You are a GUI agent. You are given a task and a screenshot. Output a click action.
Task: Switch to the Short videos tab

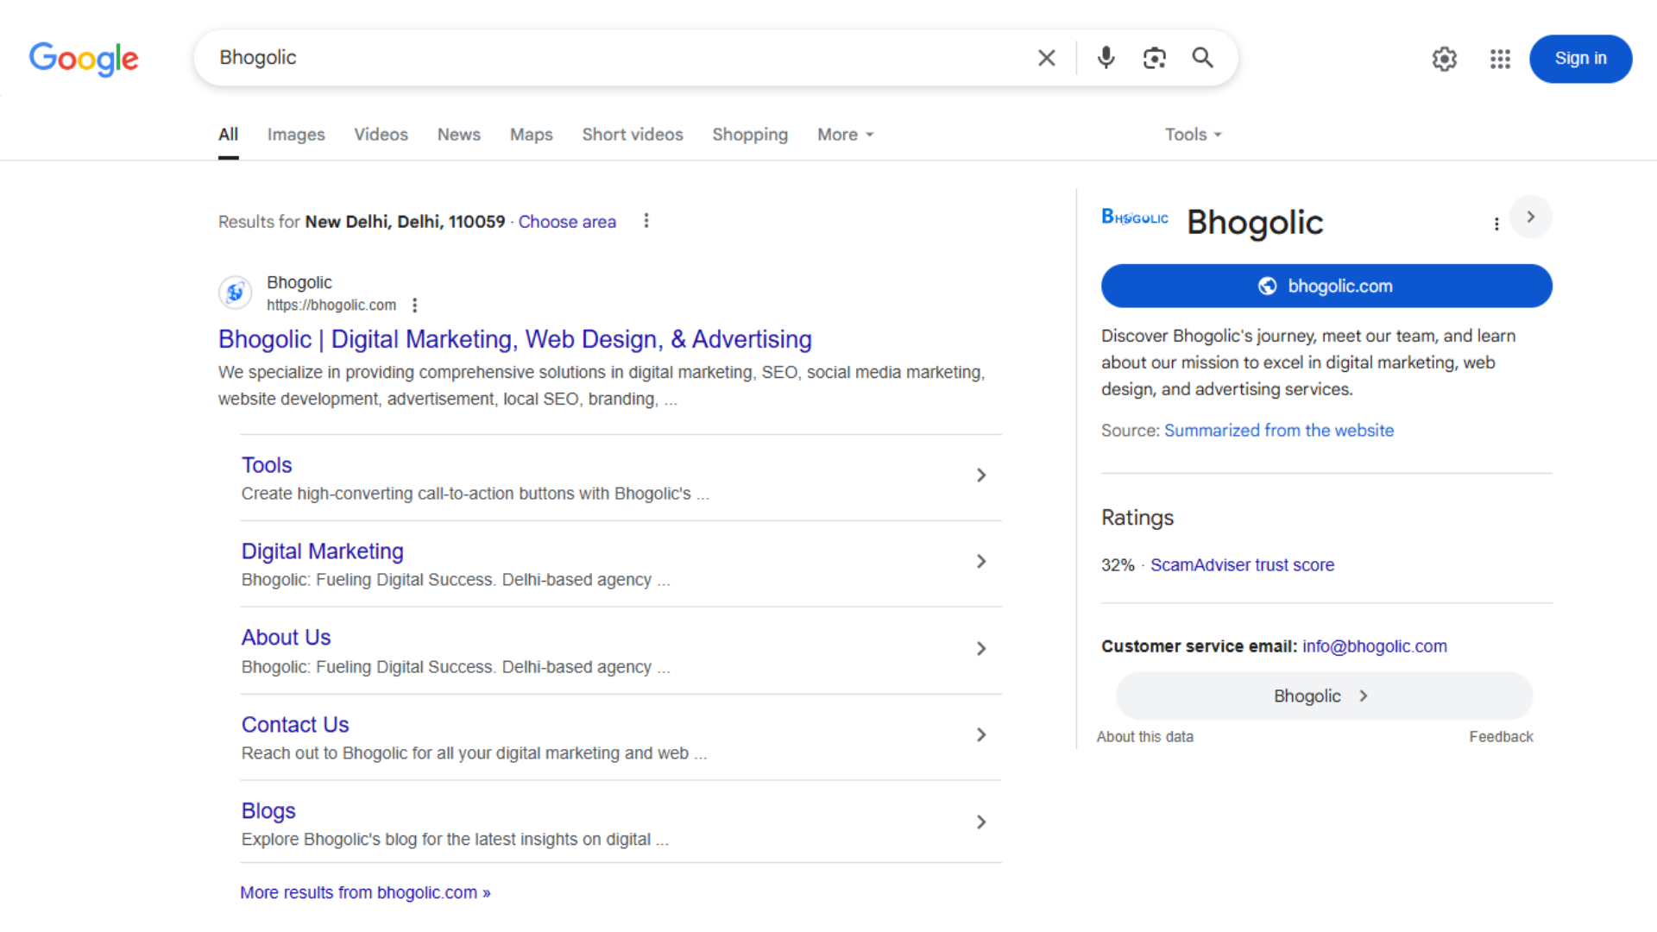632,135
